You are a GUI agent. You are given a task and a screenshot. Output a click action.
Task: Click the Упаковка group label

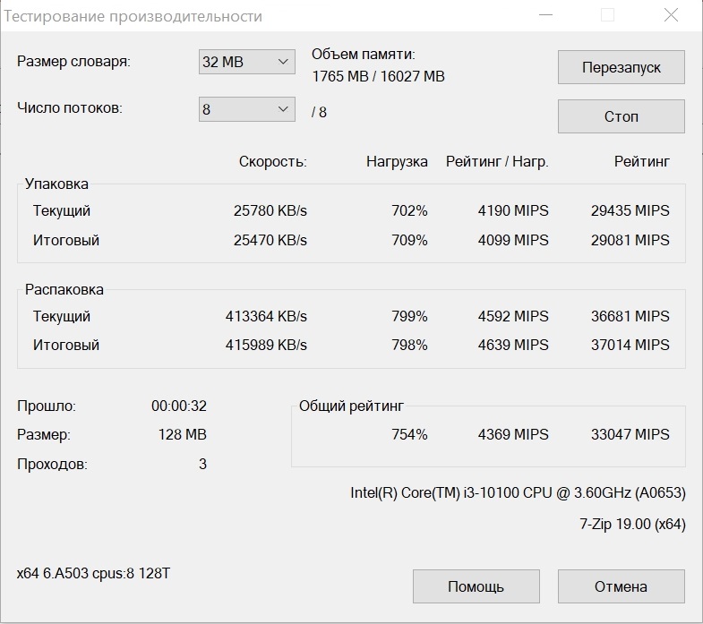tap(56, 184)
